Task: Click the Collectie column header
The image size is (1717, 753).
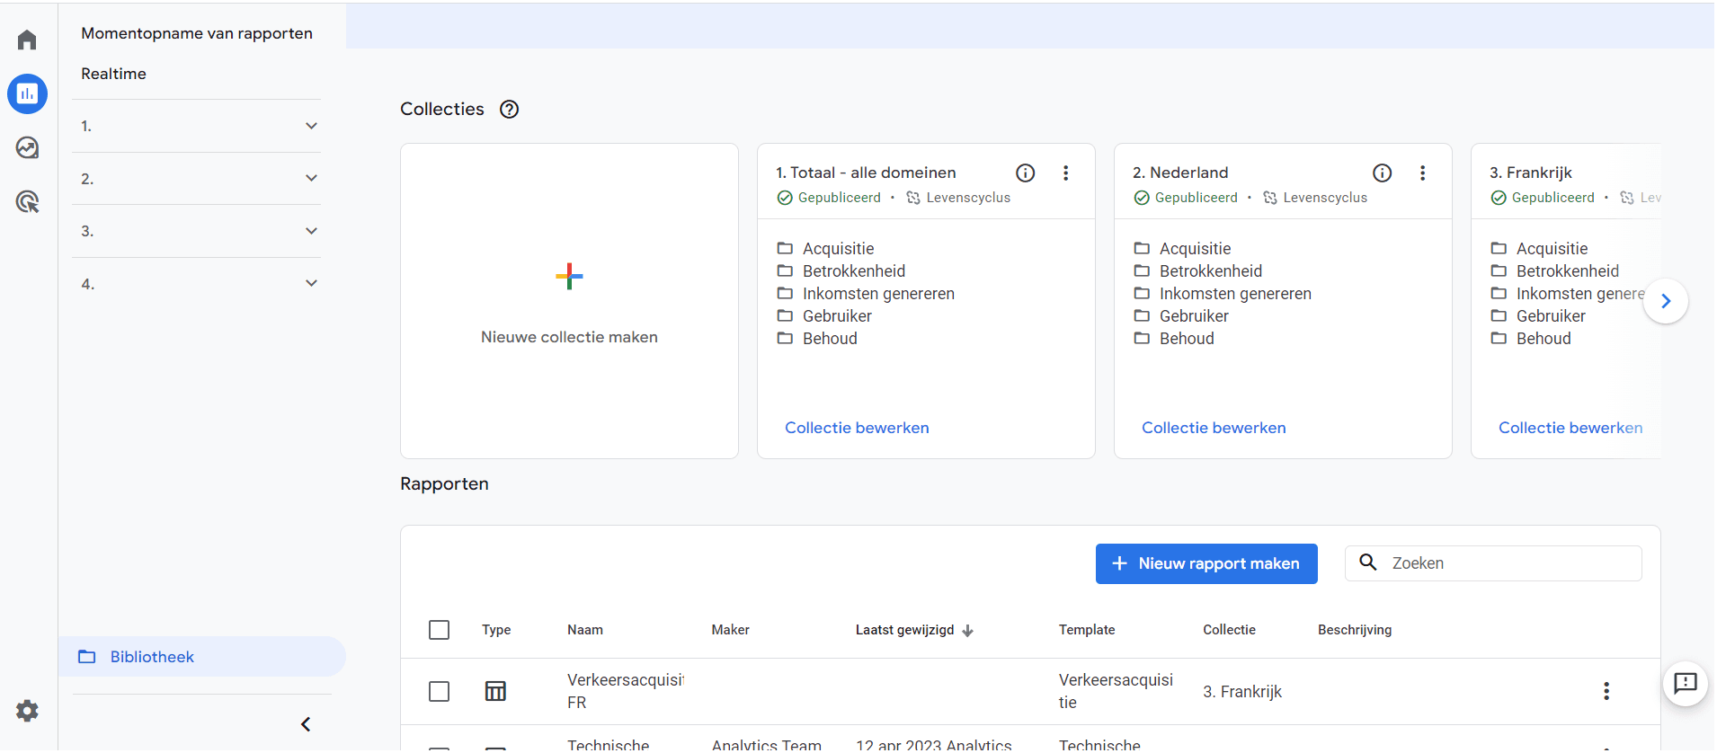Action: point(1229,630)
